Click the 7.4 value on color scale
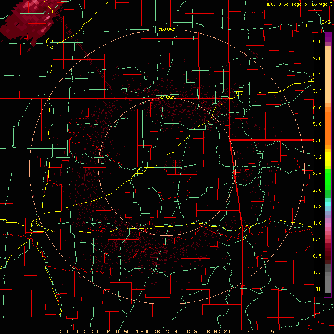 point(317,91)
